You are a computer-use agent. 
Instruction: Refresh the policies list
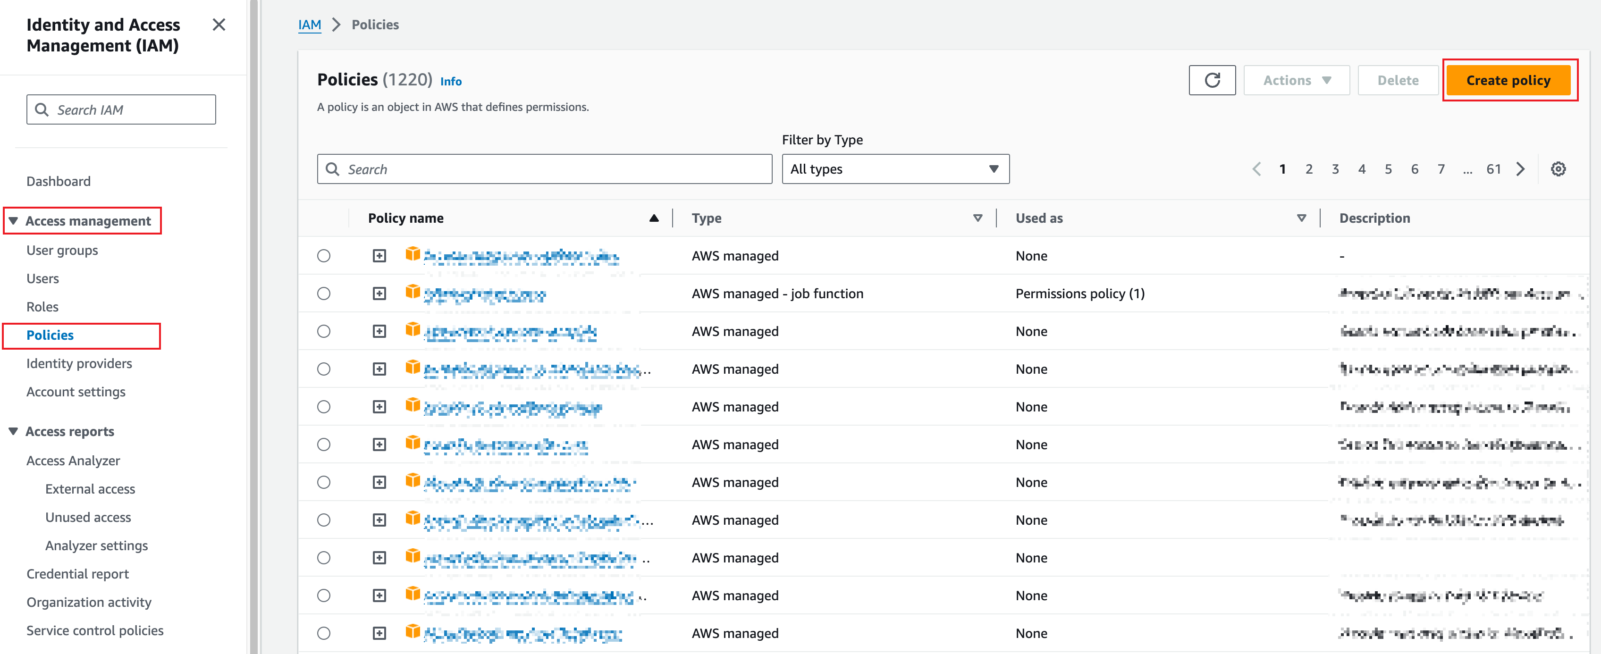pyautogui.click(x=1212, y=80)
